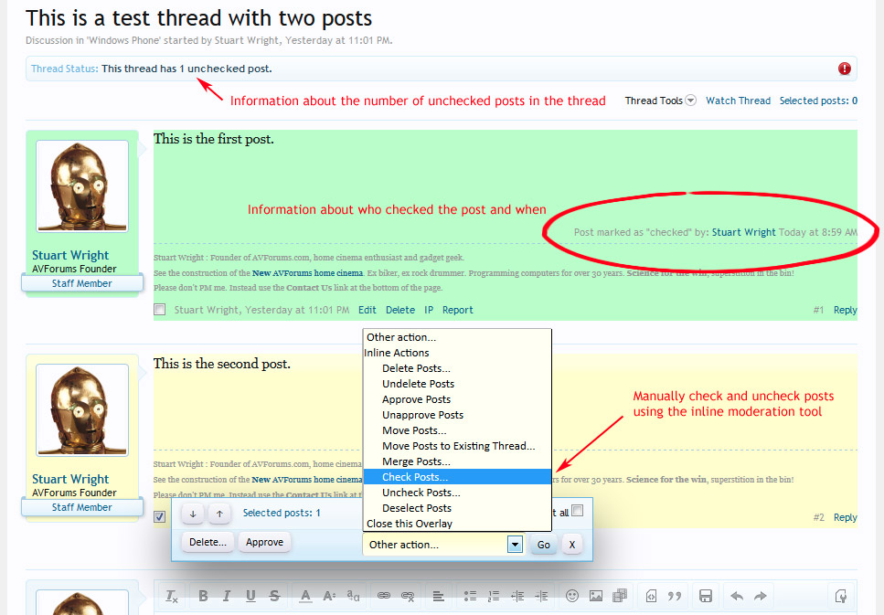Viewport: 884px width, 615px height.
Task: Open the font size editor icon
Action: click(x=329, y=596)
